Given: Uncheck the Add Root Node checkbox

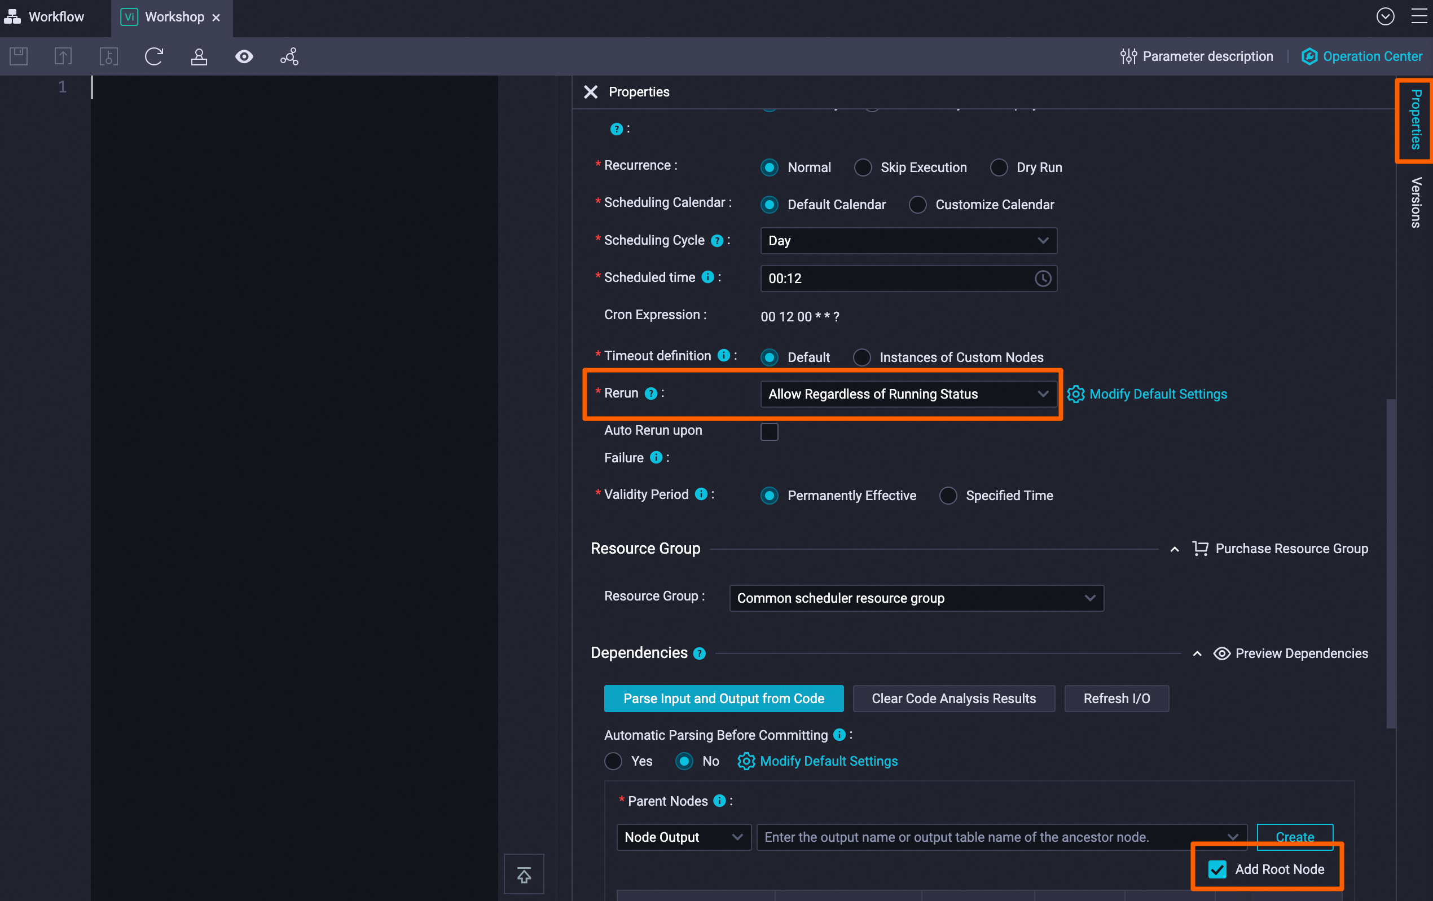Looking at the screenshot, I should (x=1217, y=869).
